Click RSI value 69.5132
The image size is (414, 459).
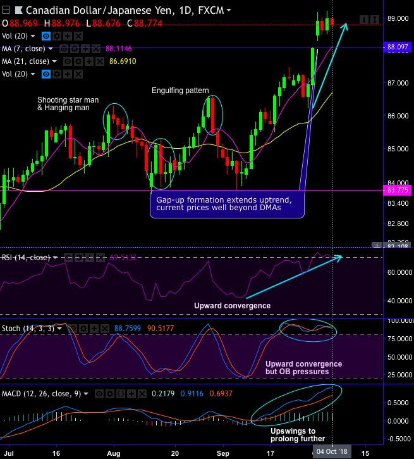(x=123, y=258)
